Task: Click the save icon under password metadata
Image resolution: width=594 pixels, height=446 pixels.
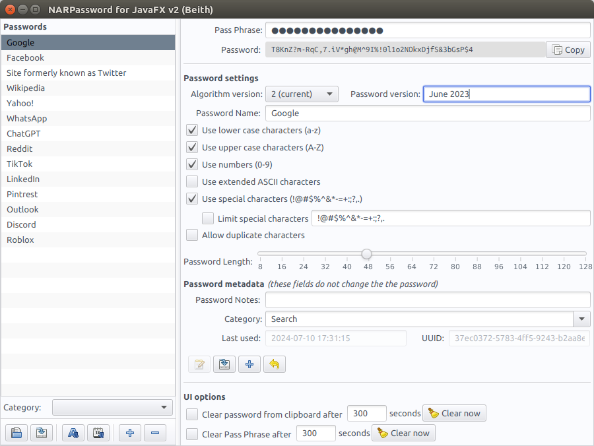Action: [224, 364]
